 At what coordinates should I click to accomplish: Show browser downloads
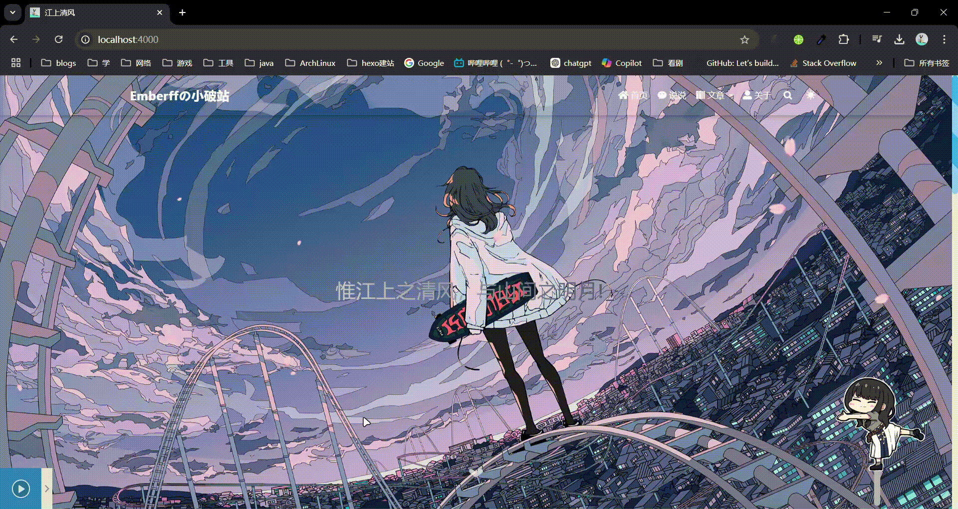(x=899, y=39)
